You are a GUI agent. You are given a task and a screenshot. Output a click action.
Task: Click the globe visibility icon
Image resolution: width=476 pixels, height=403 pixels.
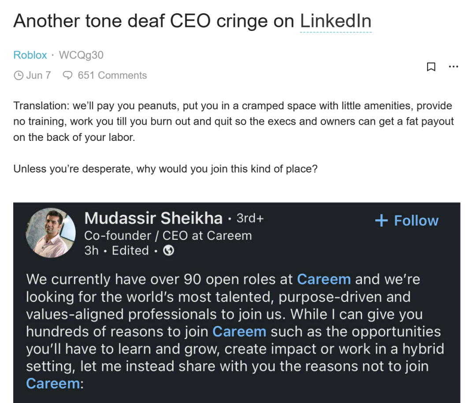click(x=168, y=251)
